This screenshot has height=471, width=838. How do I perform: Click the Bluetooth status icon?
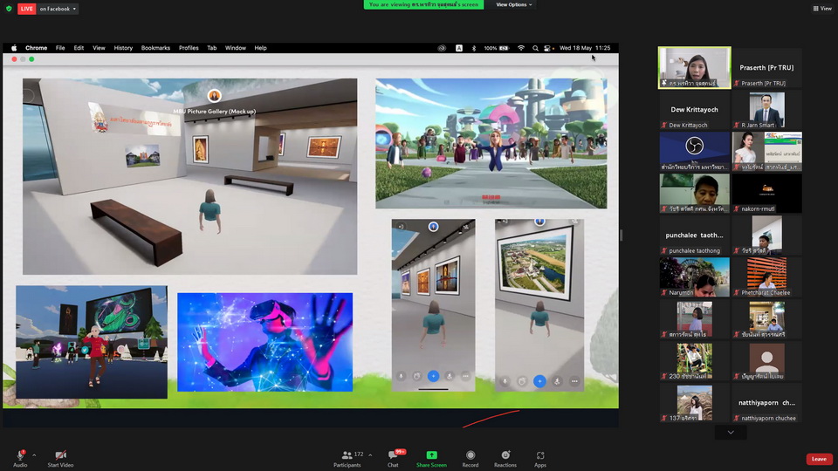474,48
